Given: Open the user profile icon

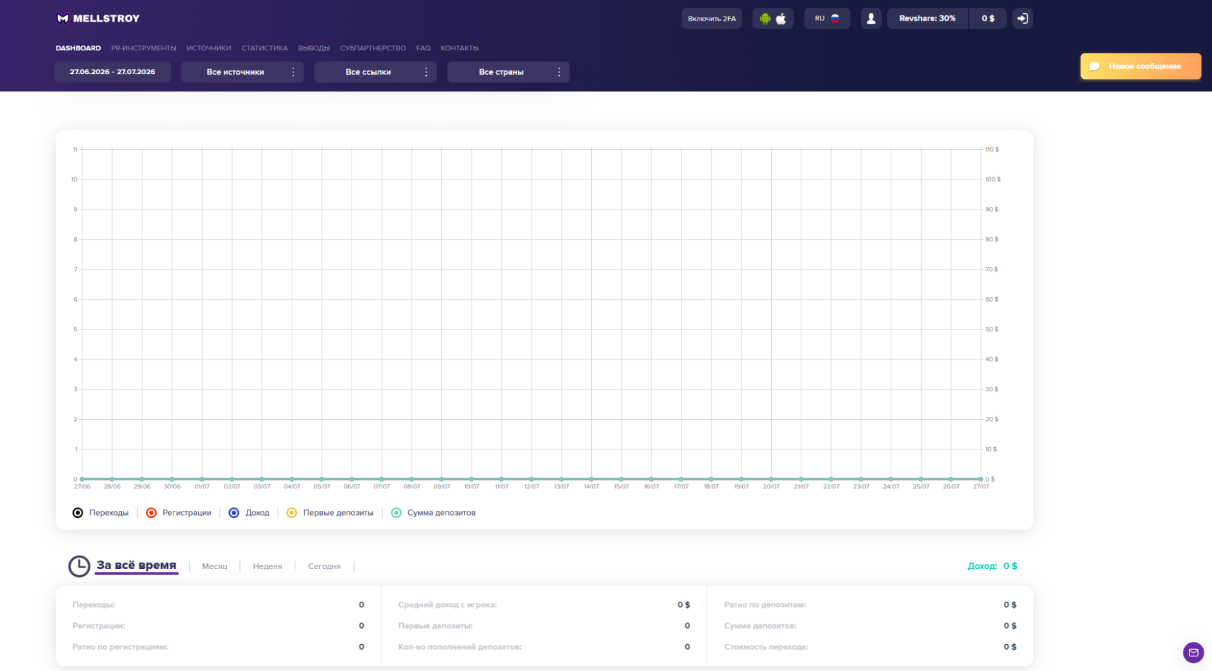Looking at the screenshot, I should [x=871, y=19].
